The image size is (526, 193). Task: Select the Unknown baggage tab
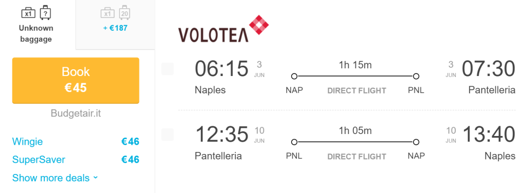coord(36,25)
